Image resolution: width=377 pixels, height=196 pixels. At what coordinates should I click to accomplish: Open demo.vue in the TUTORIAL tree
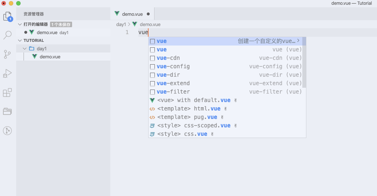(63, 57)
